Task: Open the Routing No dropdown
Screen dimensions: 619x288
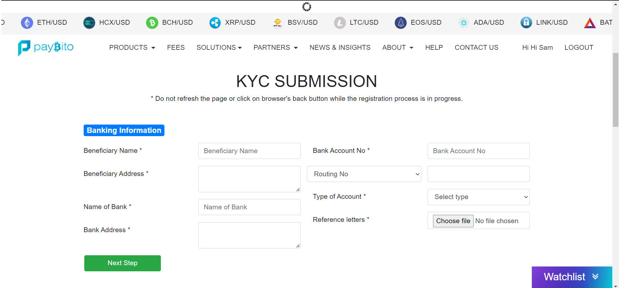Action: coord(364,174)
